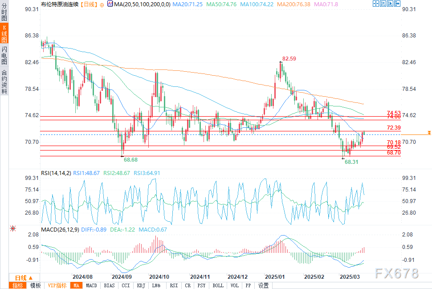
Task: Open the 合约资料 sidebar tab
Action: click(4, 81)
